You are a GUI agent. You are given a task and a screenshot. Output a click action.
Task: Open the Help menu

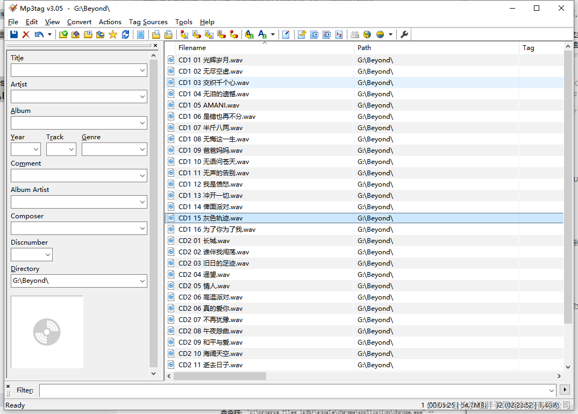coord(207,22)
